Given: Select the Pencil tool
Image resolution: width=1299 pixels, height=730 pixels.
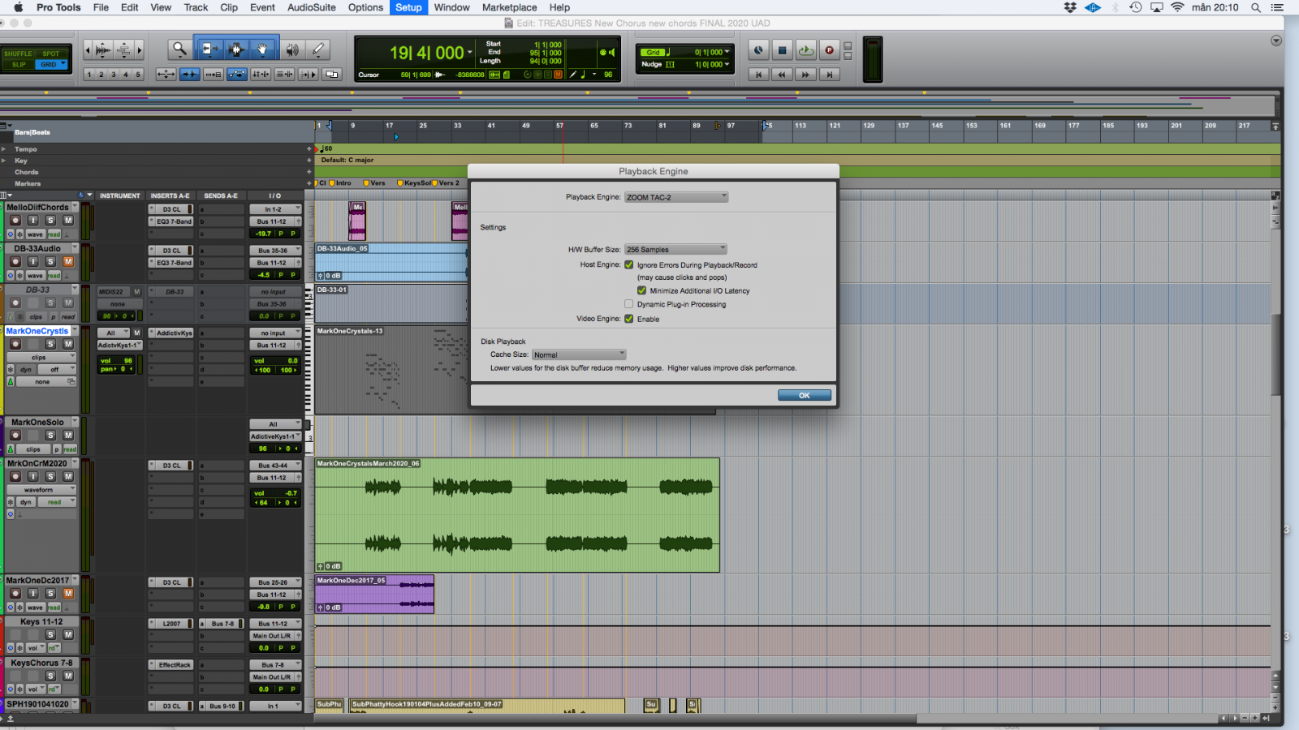Looking at the screenshot, I should 318,49.
